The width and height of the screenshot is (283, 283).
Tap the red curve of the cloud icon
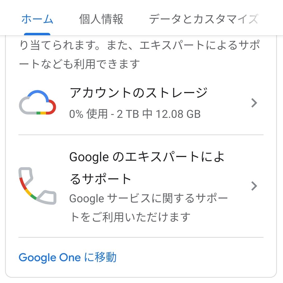(52, 107)
